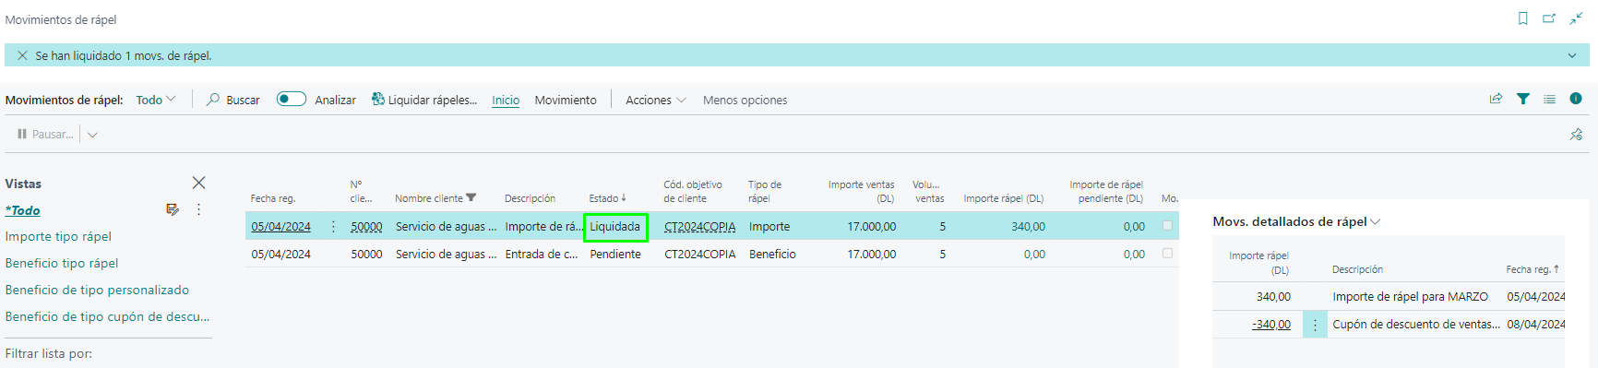
Task: Select 'Beneficio de tipo personalizado' view
Action: (x=97, y=290)
